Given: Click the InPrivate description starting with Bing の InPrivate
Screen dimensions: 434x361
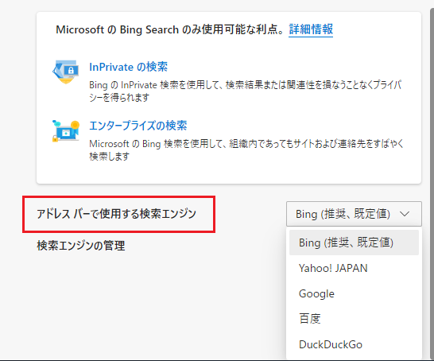Looking at the screenshot, I should coord(246,91).
